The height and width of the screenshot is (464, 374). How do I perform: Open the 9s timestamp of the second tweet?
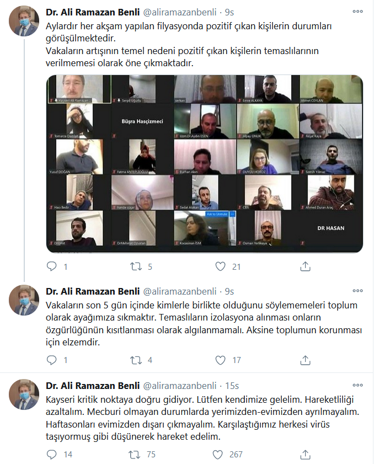click(x=229, y=291)
